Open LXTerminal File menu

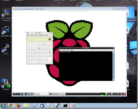(x=61, y=50)
